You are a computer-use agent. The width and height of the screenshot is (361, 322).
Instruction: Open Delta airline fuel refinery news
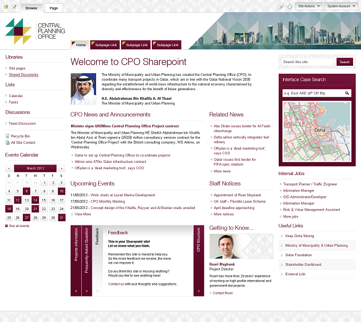[241, 140]
